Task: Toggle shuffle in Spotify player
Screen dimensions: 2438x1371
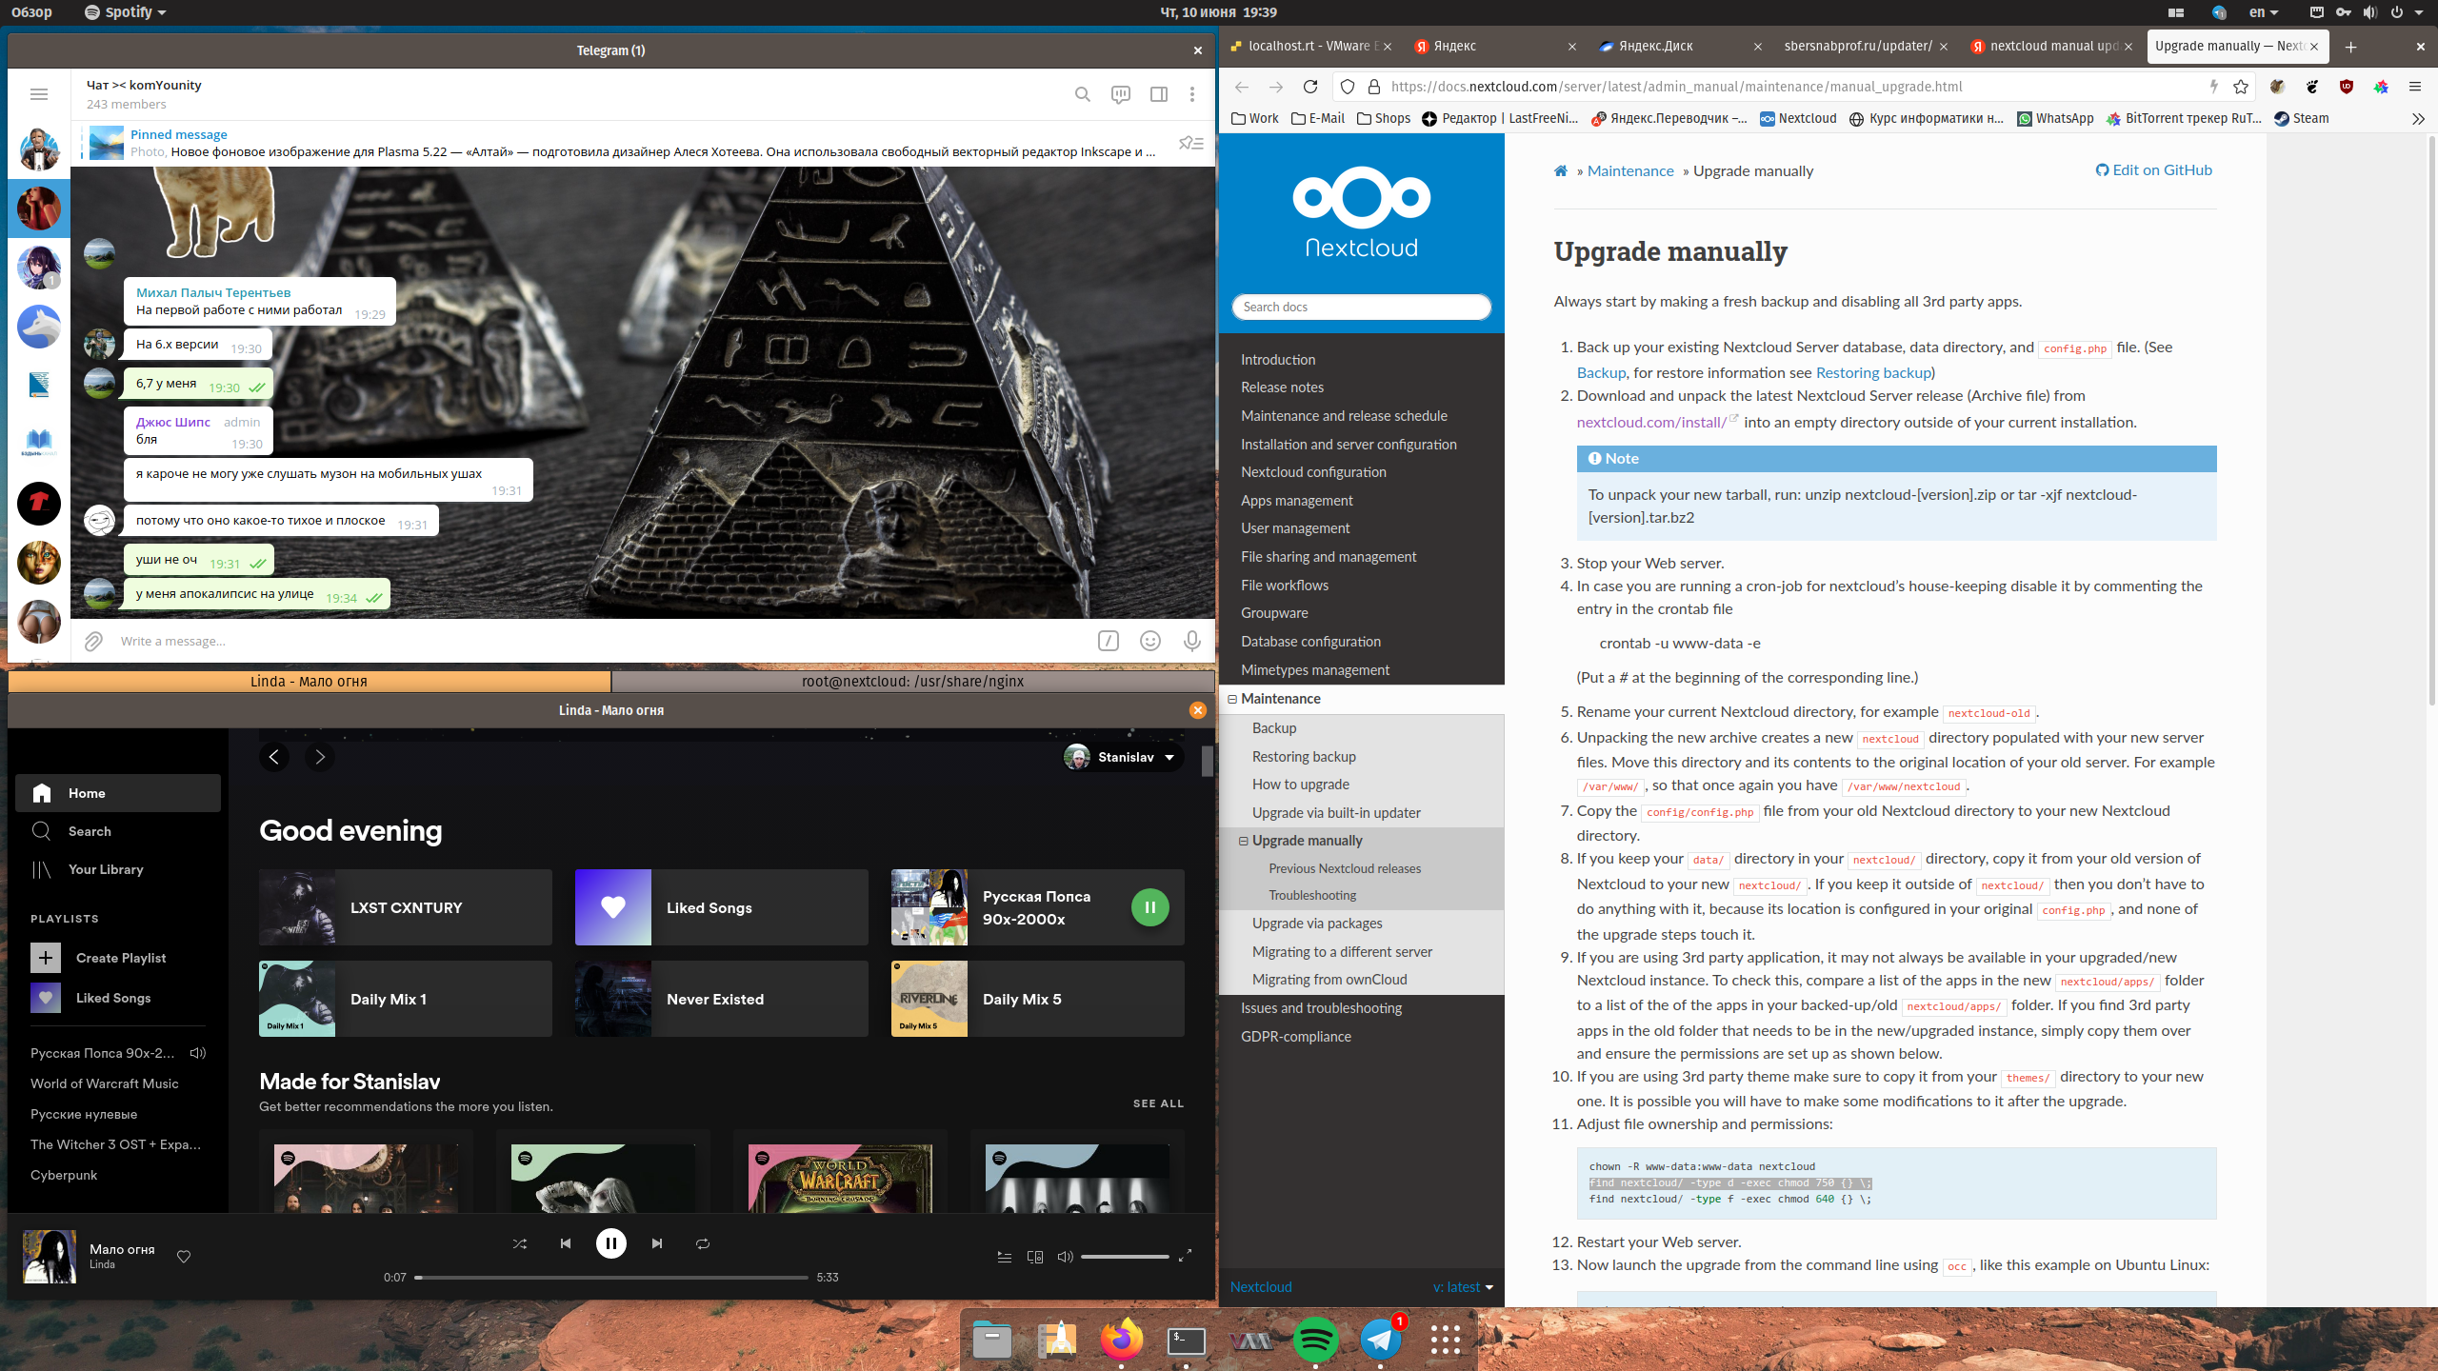Action: [x=520, y=1243]
